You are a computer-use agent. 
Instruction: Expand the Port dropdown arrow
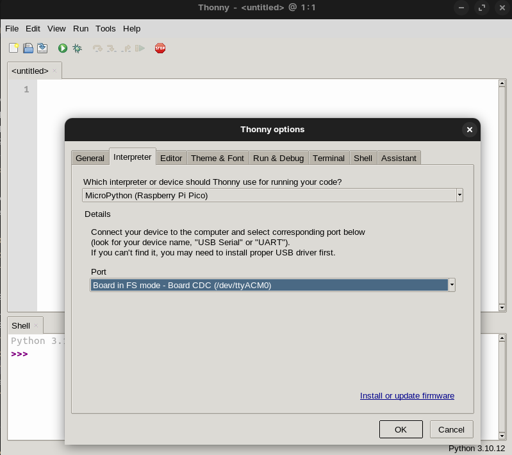452,285
